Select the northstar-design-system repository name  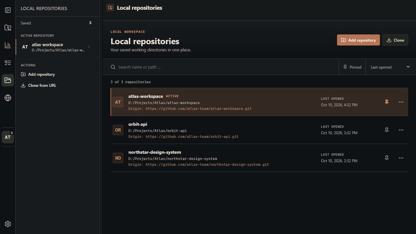coord(155,152)
